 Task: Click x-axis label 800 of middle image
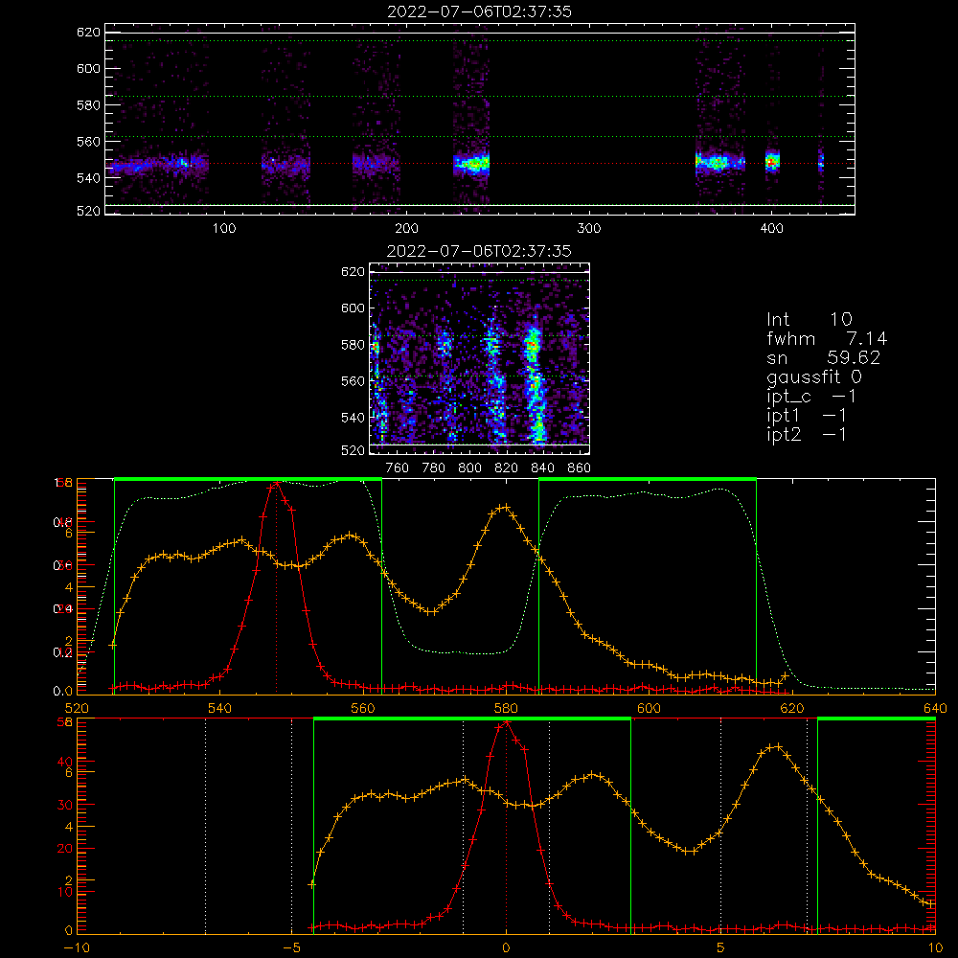pos(469,468)
